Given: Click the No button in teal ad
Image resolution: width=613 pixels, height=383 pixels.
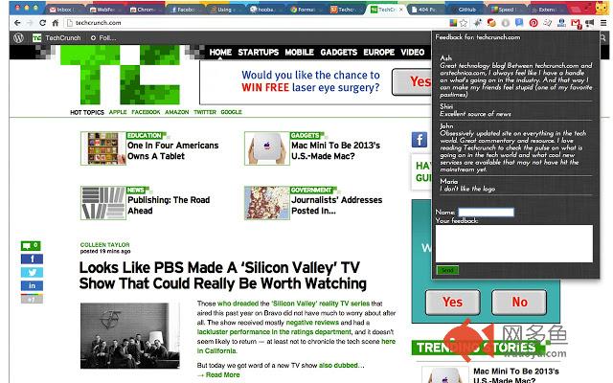Looking at the screenshot, I should [x=519, y=303].
